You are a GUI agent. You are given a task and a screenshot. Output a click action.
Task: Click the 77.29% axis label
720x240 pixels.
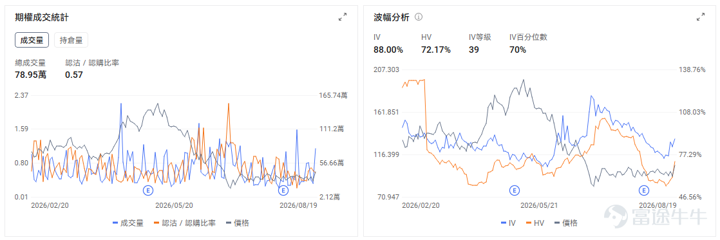[x=690, y=154]
